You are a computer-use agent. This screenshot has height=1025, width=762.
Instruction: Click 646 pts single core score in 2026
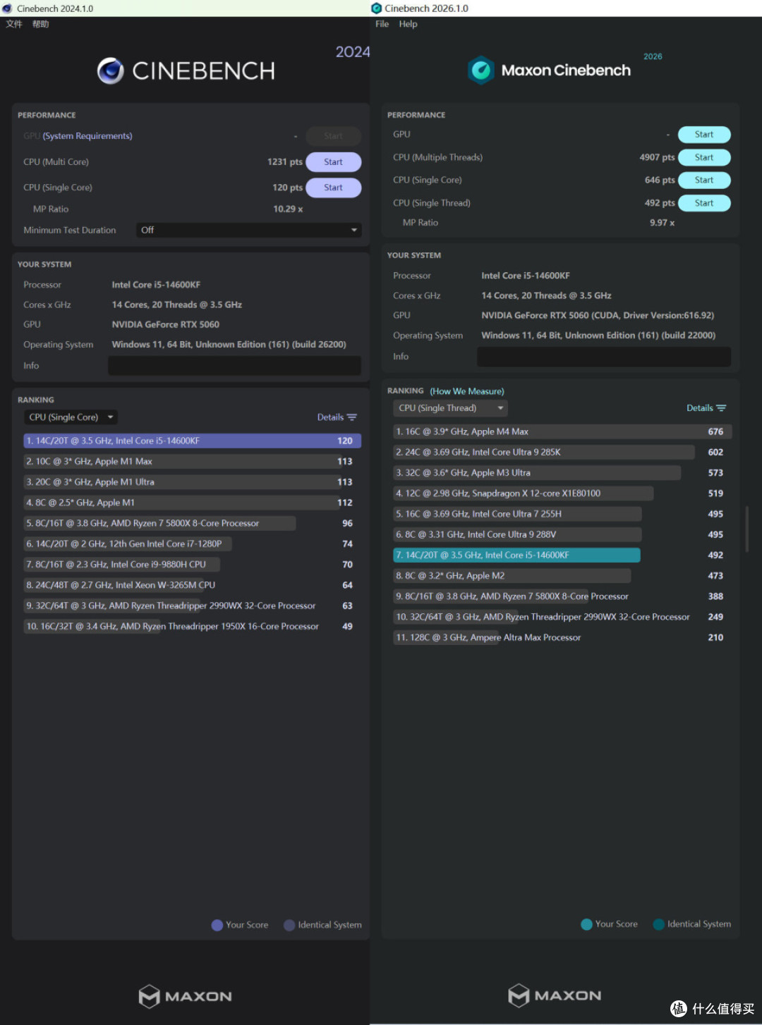click(660, 180)
